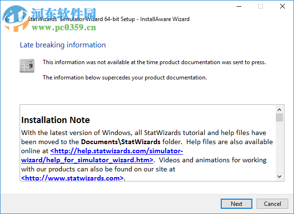The image size is (294, 214).
Task: Open the help.statwizards.com simulator-wizard link
Action: click(x=102, y=156)
